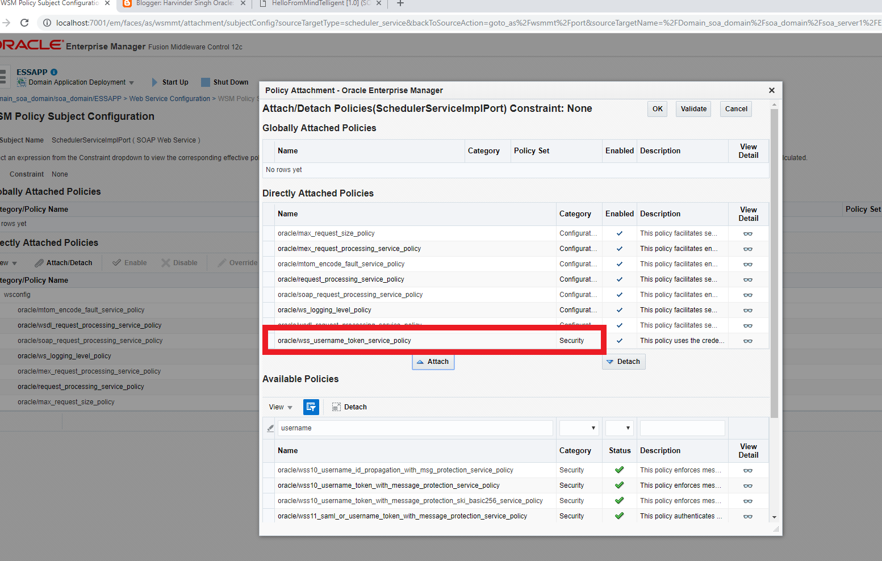
Task: View detail for wss10_username_id_propagation policy
Action: tap(748, 470)
